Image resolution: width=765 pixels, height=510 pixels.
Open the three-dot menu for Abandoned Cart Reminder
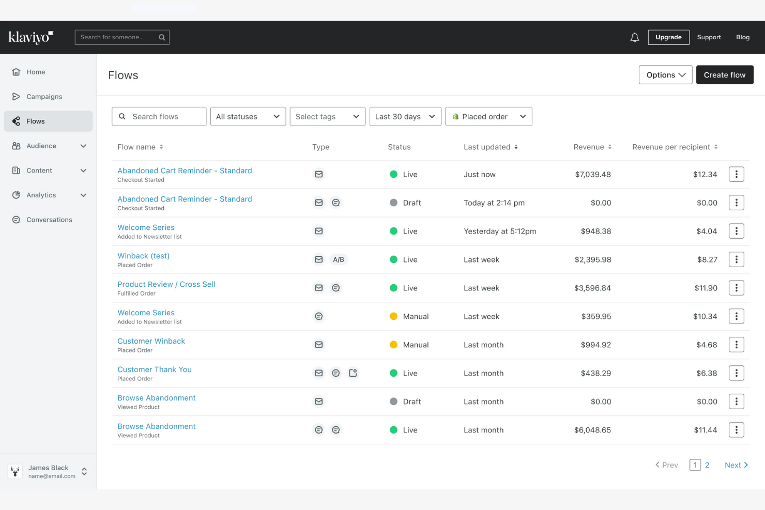coord(736,174)
